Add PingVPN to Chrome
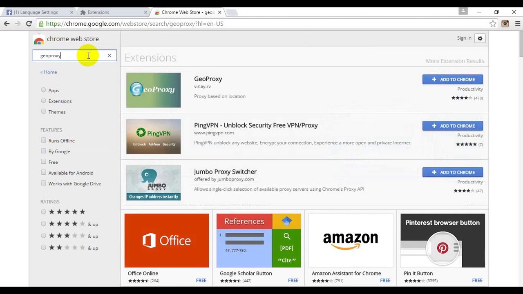 point(453,126)
